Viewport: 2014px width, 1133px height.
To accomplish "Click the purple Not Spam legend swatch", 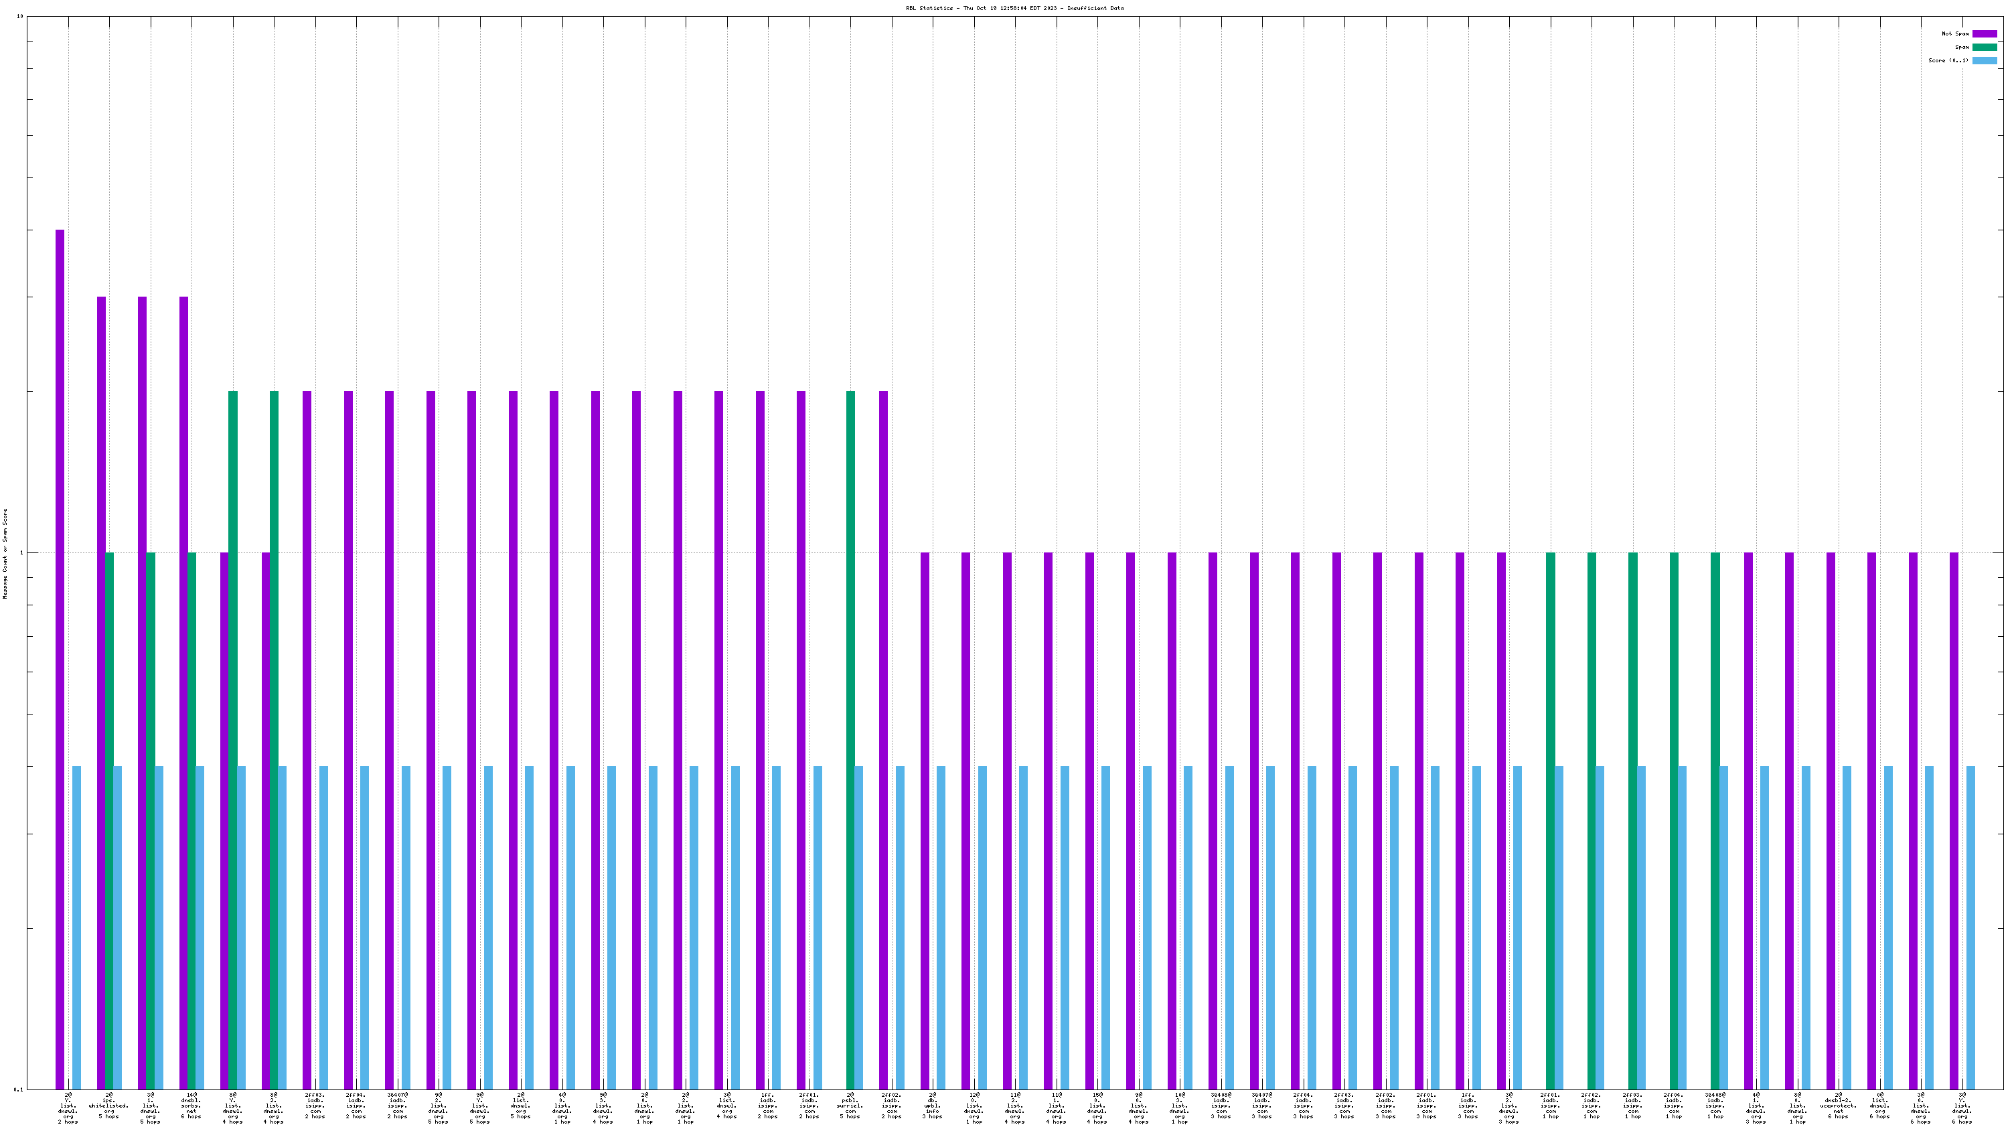I will coord(1985,33).
